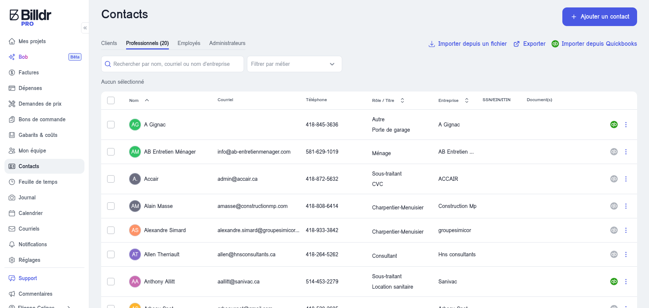
Task: Click the magnifier icon in the search box
Action: click(x=108, y=64)
